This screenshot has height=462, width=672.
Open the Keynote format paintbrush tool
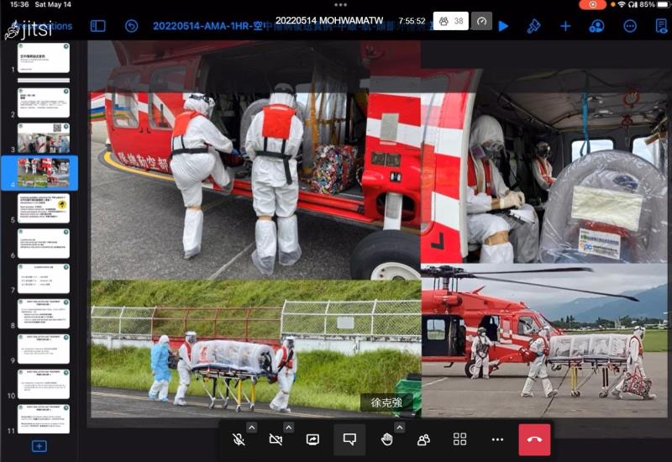pos(533,26)
